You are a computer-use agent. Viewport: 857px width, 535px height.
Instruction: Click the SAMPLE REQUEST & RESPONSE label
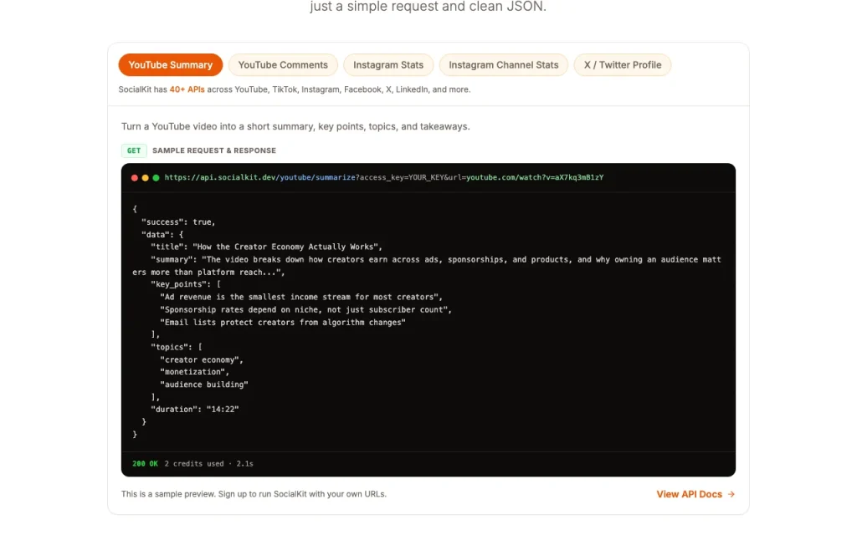tap(214, 150)
